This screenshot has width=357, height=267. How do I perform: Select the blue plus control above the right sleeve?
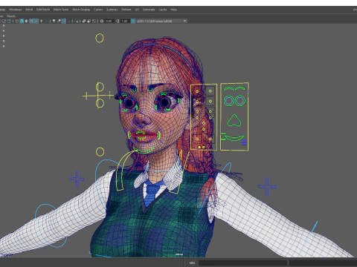(x=267, y=187)
